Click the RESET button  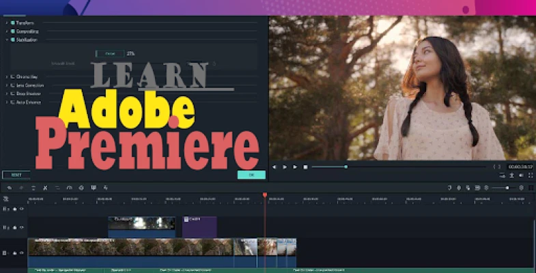tap(16, 175)
